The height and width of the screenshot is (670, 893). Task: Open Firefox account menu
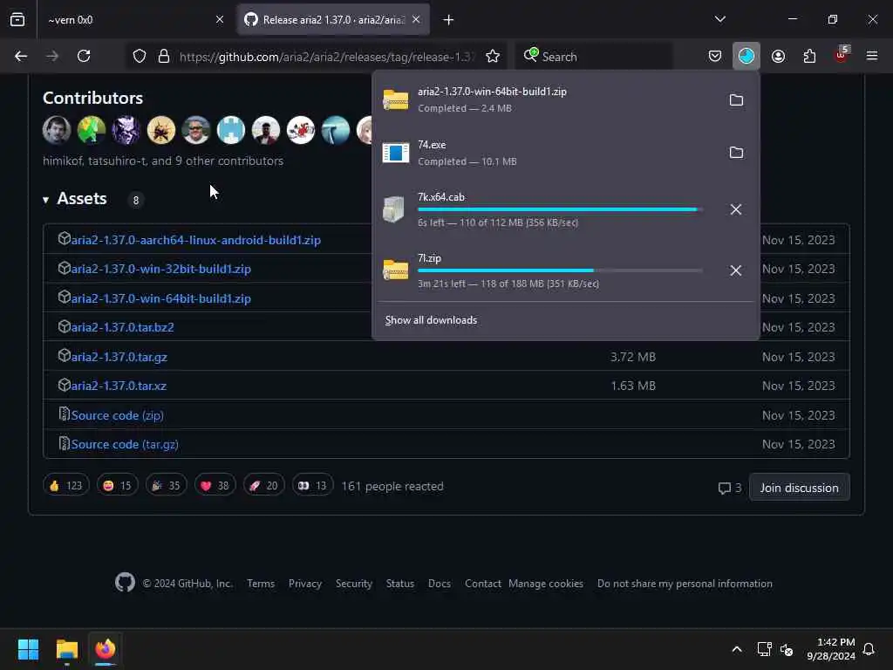pos(779,57)
